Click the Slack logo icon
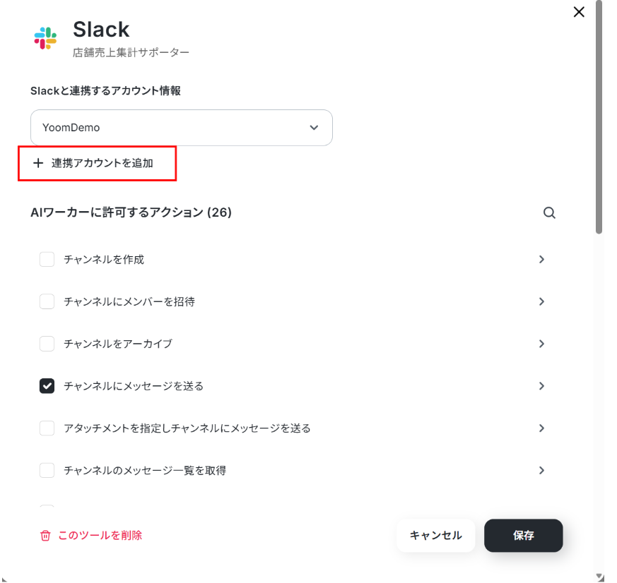 45,38
